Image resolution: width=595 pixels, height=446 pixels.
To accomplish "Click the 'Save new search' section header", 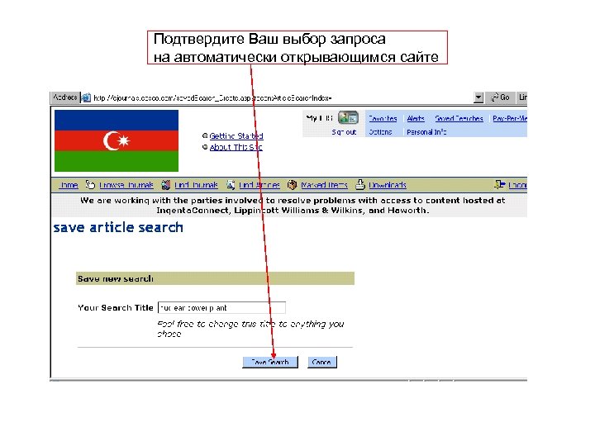I will click(215, 278).
